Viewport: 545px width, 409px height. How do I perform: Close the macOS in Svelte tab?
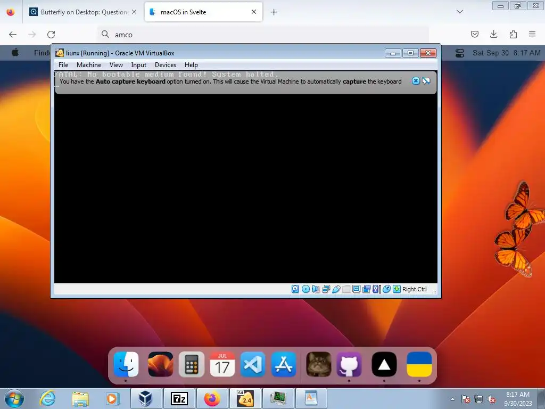click(254, 12)
